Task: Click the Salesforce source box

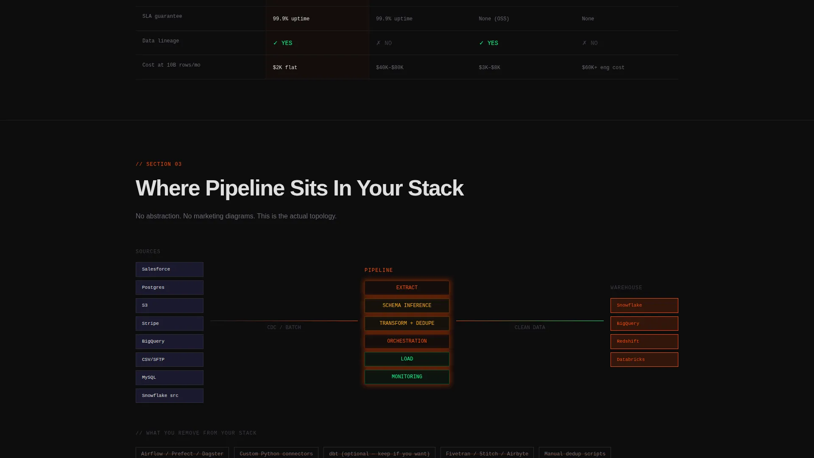Action: 170,269
